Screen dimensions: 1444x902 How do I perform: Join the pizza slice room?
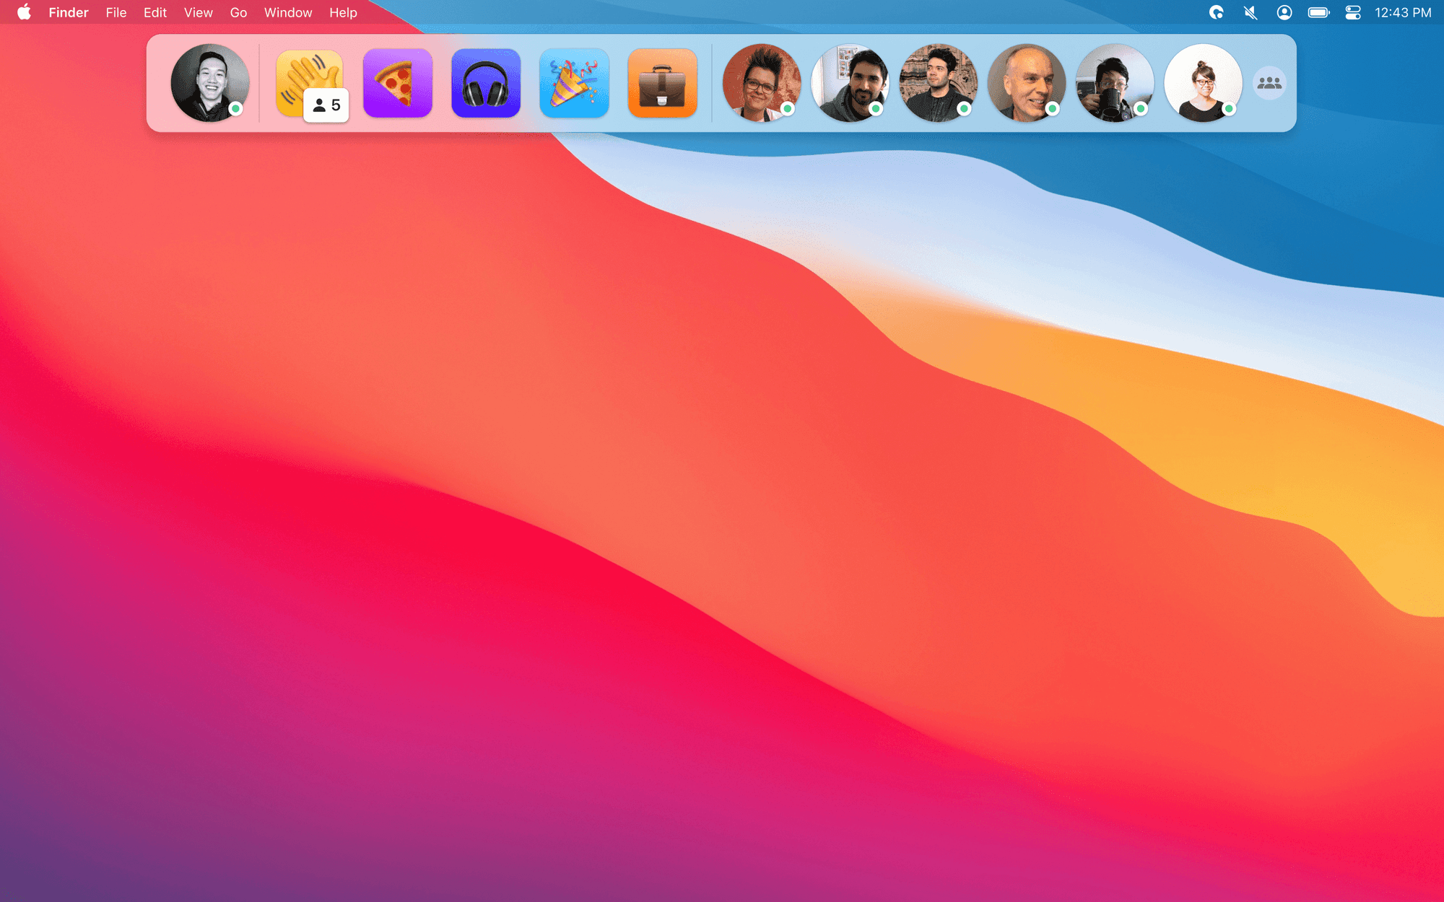click(x=398, y=83)
